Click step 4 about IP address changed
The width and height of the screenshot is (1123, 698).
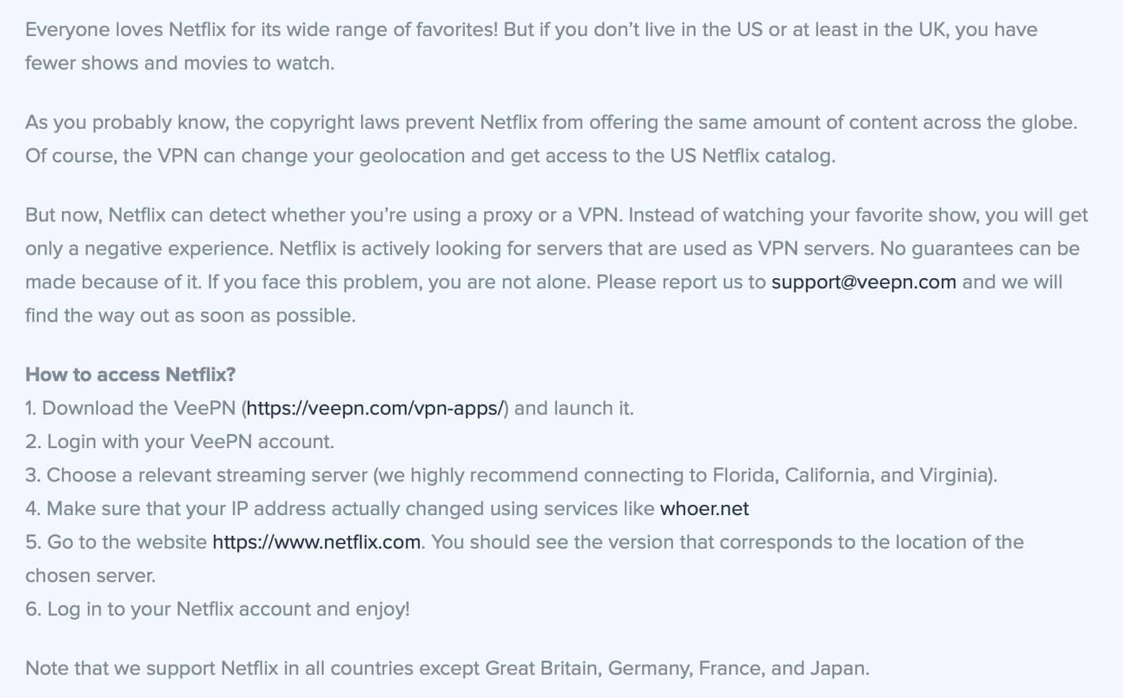click(x=387, y=509)
